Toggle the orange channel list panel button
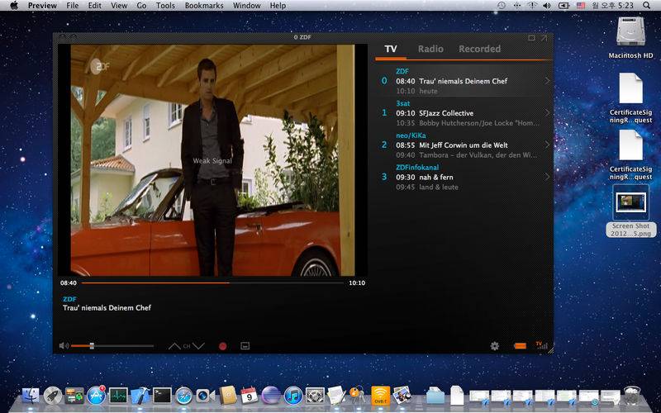661x413 pixels. point(520,346)
